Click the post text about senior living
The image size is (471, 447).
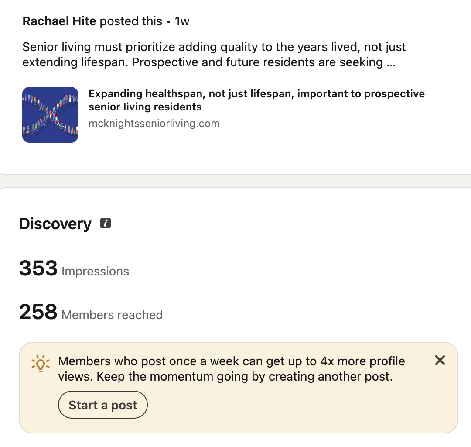214,47
